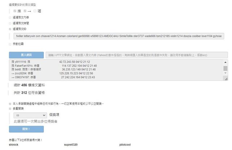Check the 選擇推文時間 option
Image resolution: width=232 pixels, height=150 pixels.
(10, 23)
